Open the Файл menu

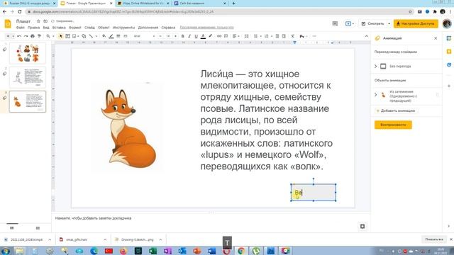click(x=21, y=28)
